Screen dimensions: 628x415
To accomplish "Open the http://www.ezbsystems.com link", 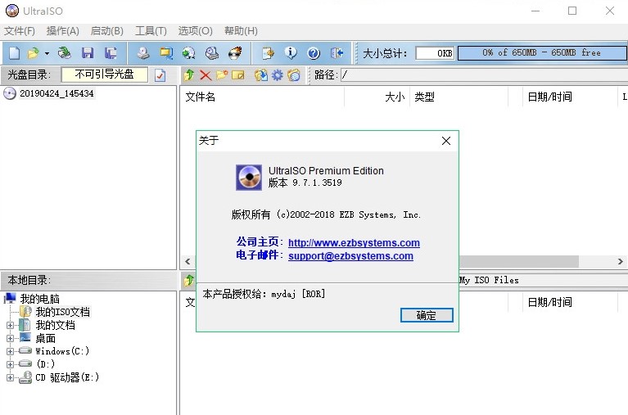I will tap(354, 243).
